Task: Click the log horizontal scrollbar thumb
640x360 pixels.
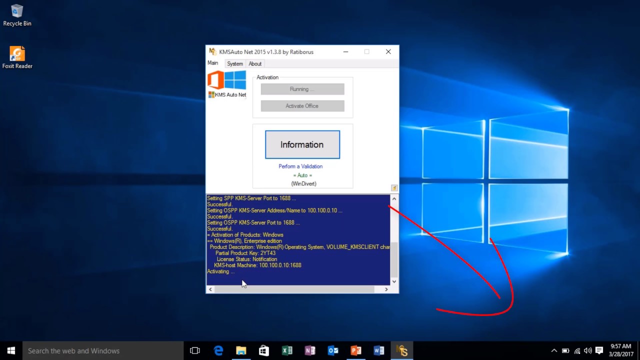Action: (294, 289)
